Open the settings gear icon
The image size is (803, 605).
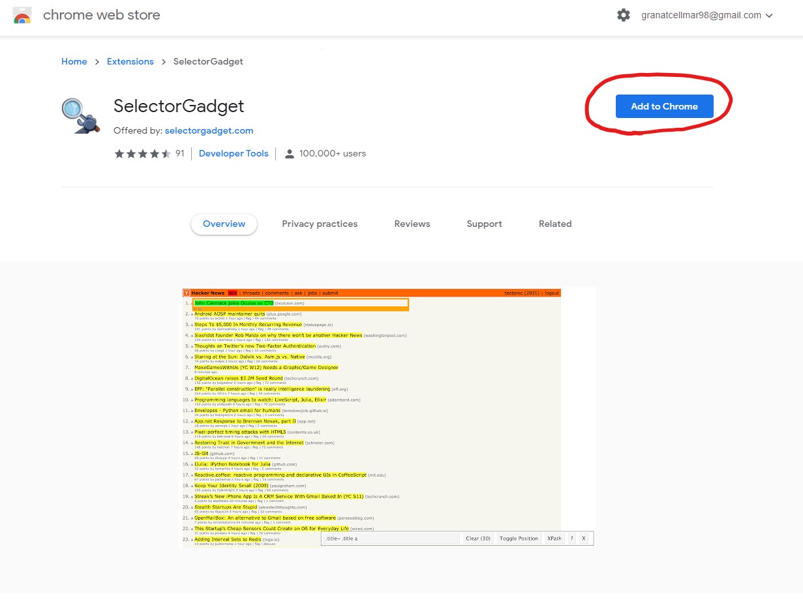point(624,15)
